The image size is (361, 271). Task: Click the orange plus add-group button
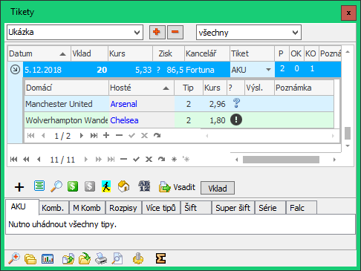click(x=157, y=32)
